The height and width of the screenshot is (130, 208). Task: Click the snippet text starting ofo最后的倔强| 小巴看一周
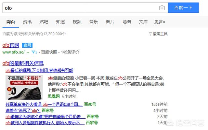coord(106,84)
